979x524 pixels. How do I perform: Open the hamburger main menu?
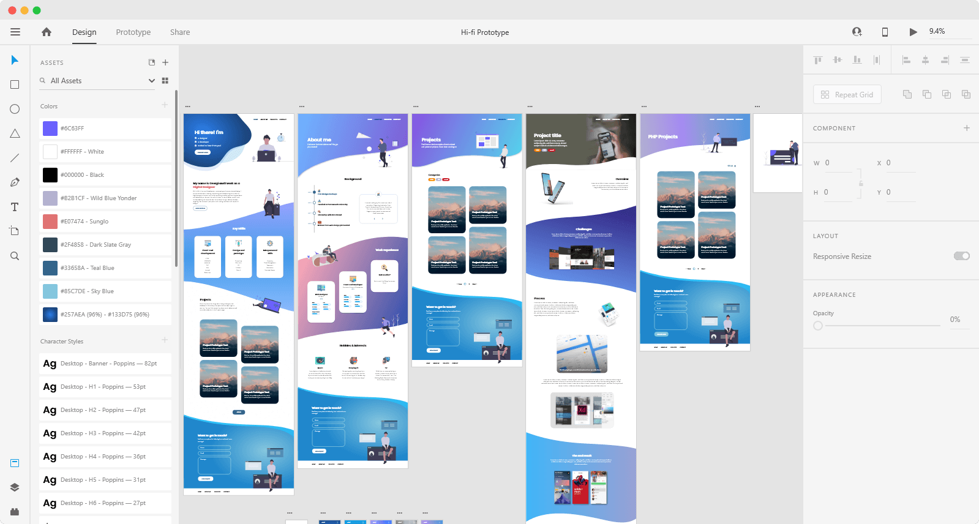click(x=15, y=32)
